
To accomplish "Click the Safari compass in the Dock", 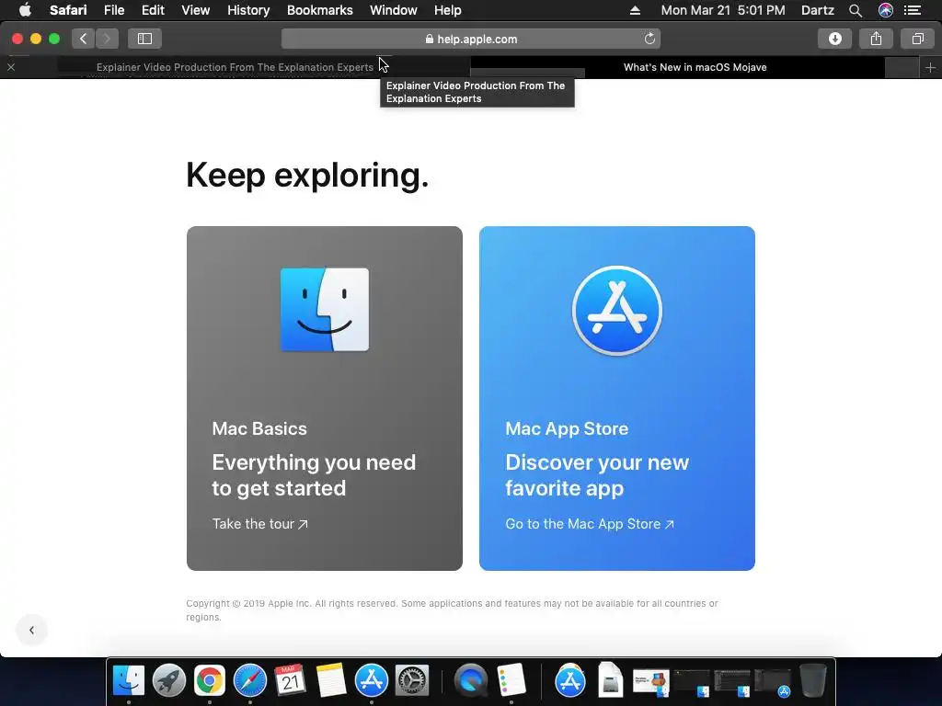I will (250, 681).
